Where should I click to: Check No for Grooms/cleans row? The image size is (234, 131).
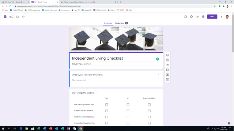[128, 111]
